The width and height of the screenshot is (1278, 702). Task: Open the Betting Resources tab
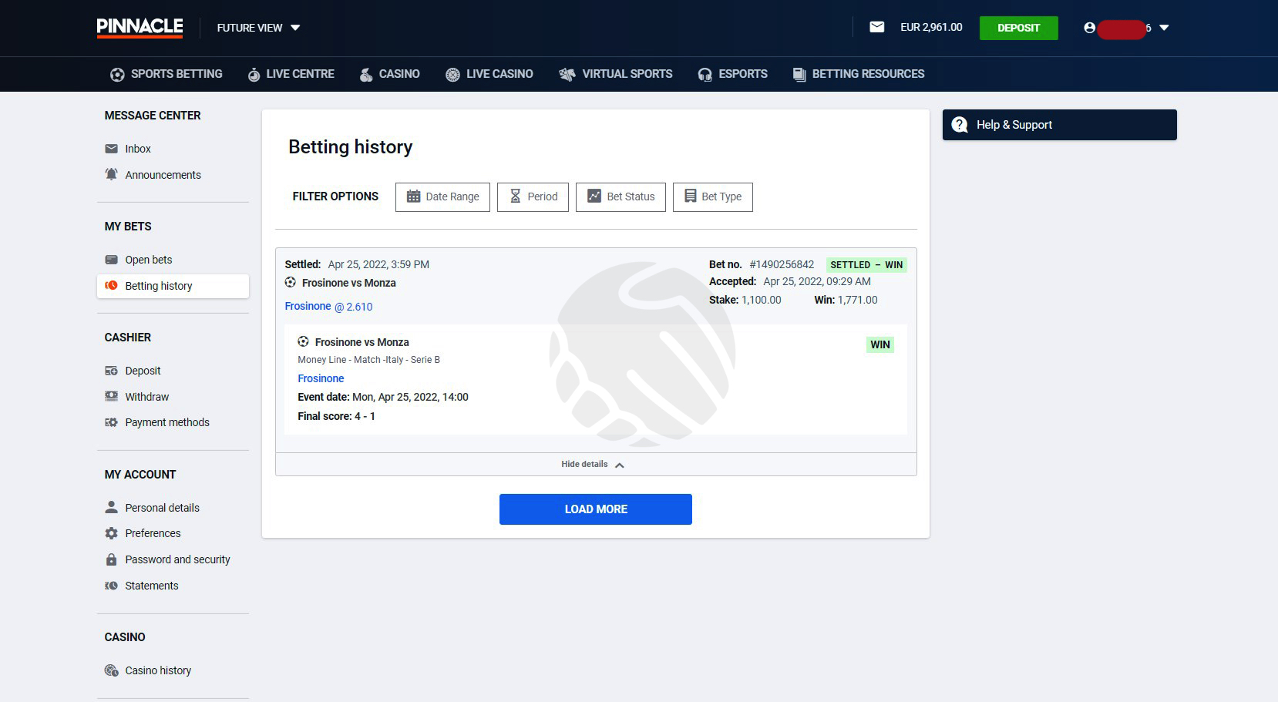click(x=859, y=74)
